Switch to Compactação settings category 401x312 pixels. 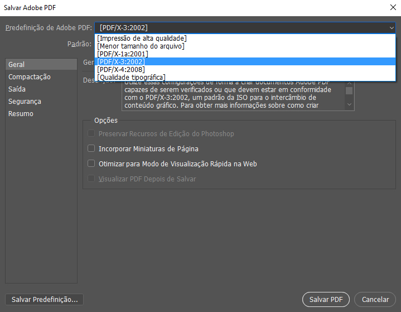[x=30, y=76]
